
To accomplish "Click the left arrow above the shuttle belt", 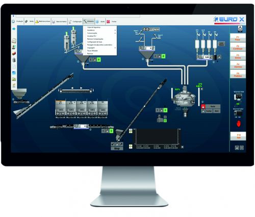I will click(72, 88).
